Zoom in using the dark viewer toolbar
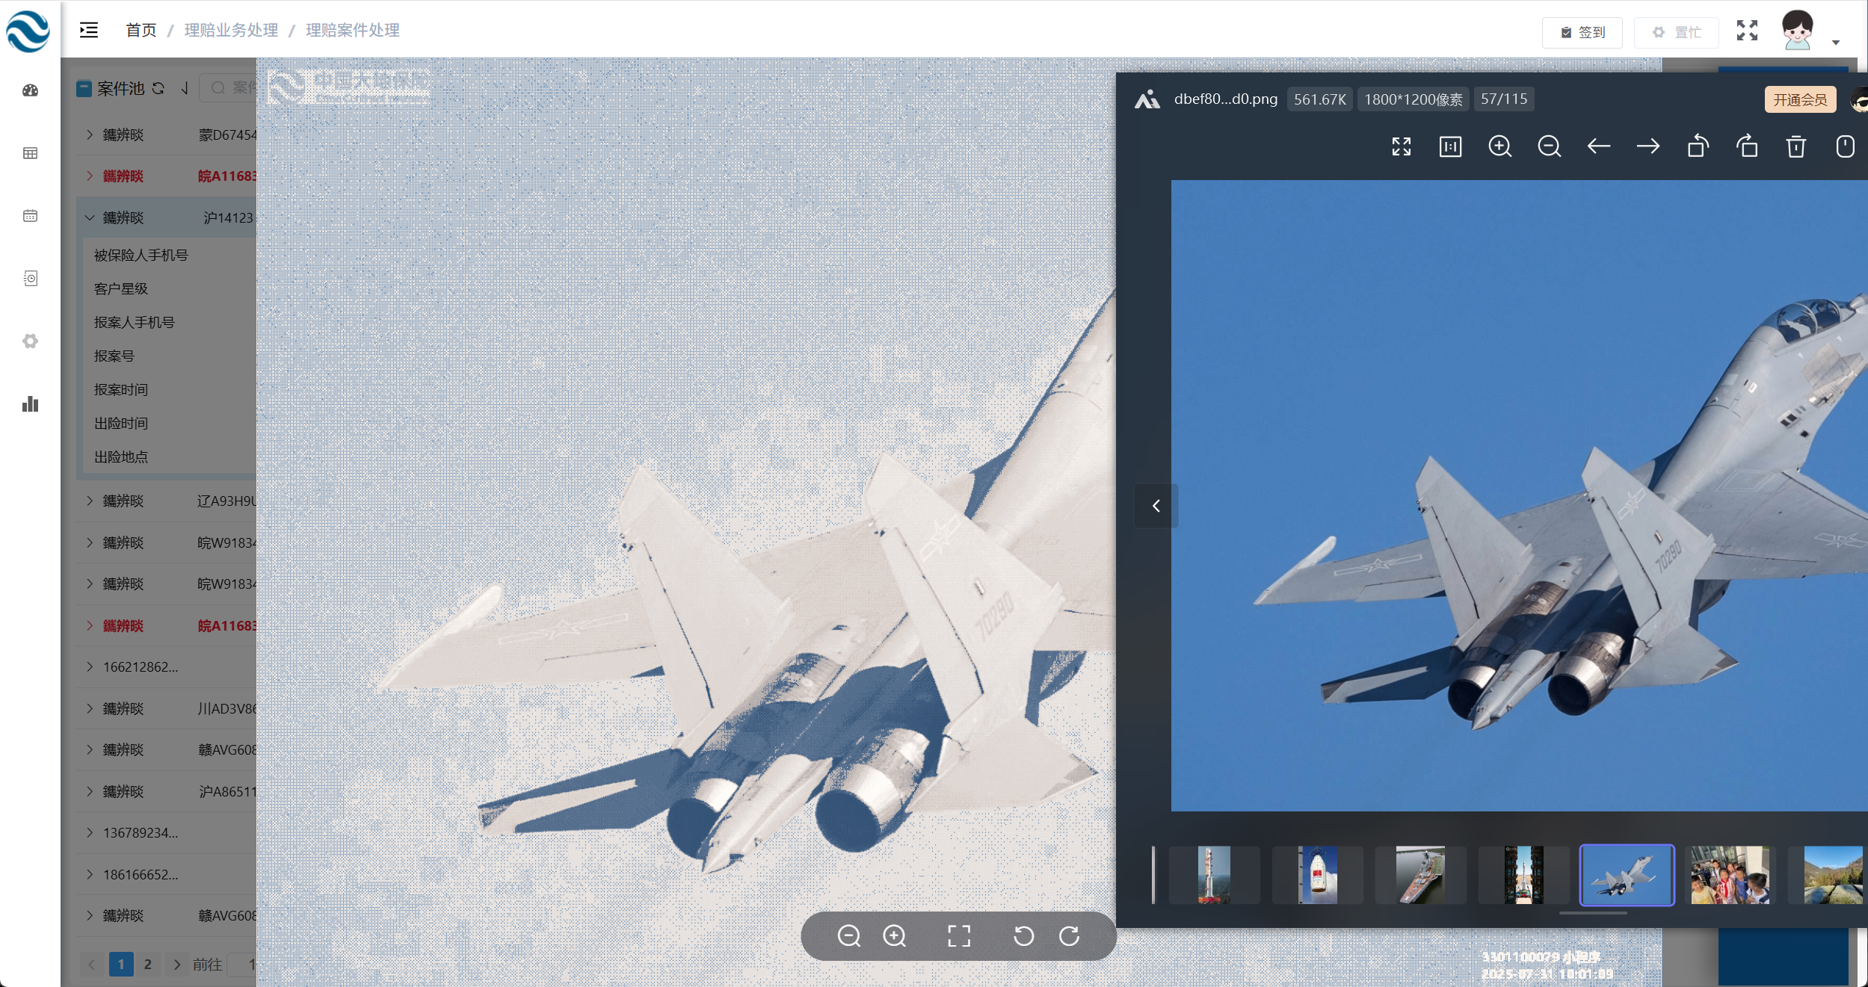Image resolution: width=1868 pixels, height=987 pixels. (x=1499, y=146)
